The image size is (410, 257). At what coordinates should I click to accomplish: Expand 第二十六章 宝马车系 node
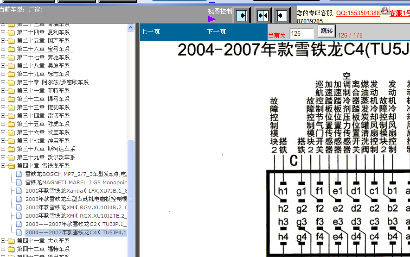point(3,49)
